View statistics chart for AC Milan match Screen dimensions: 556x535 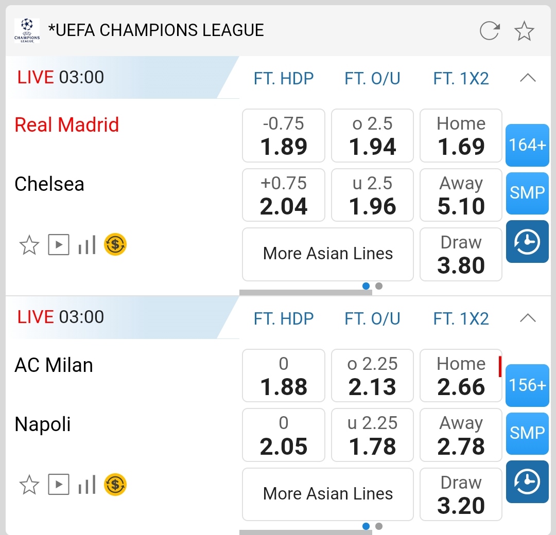[x=87, y=485]
